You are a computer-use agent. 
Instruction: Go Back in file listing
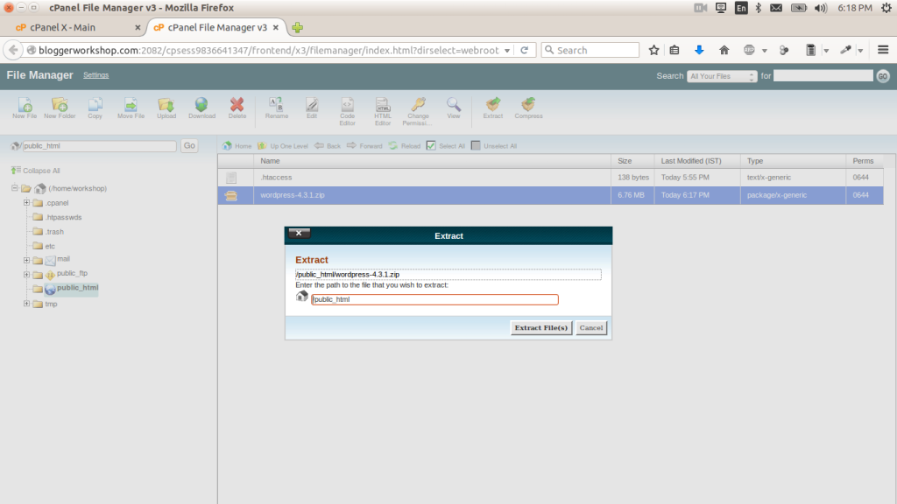pyautogui.click(x=328, y=146)
